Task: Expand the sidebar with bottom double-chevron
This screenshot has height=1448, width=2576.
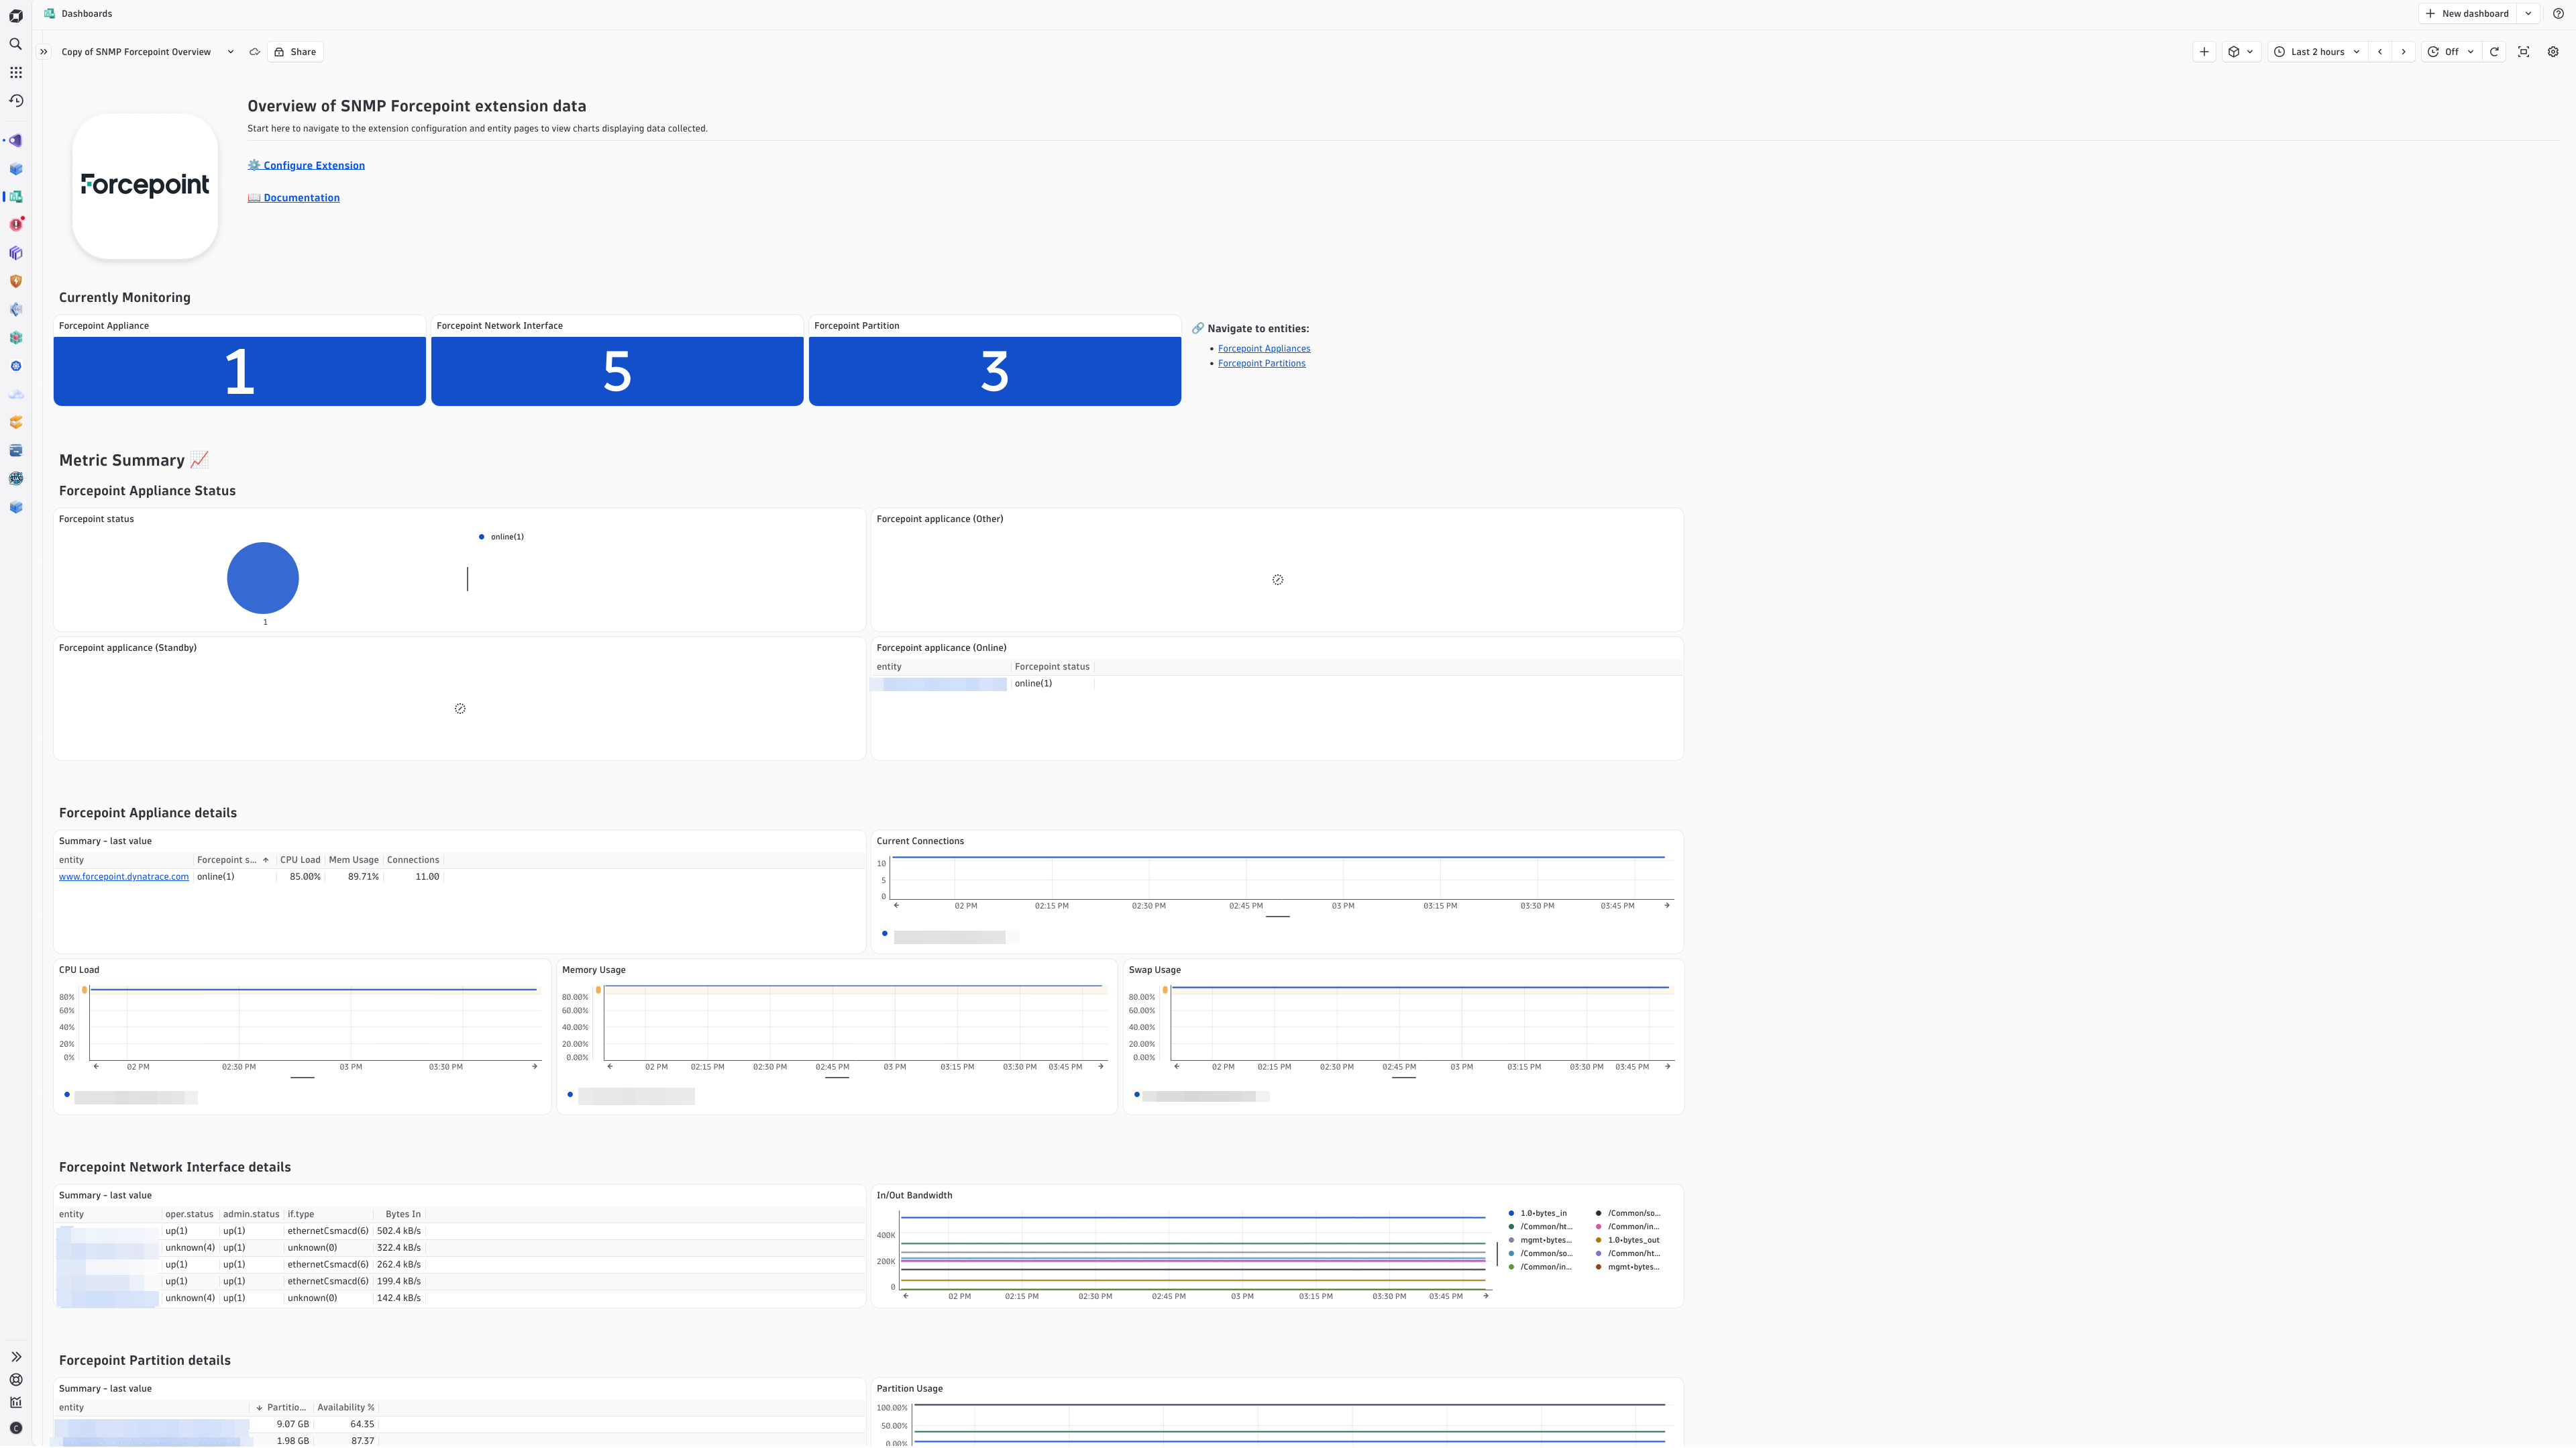Action: (16, 1357)
